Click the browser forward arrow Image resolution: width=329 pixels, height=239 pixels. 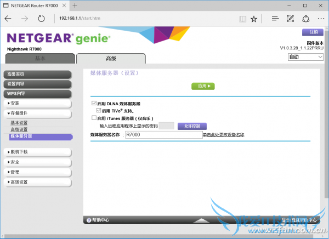coord(25,19)
